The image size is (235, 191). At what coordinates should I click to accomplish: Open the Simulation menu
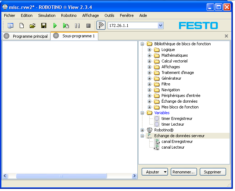tap(47, 15)
